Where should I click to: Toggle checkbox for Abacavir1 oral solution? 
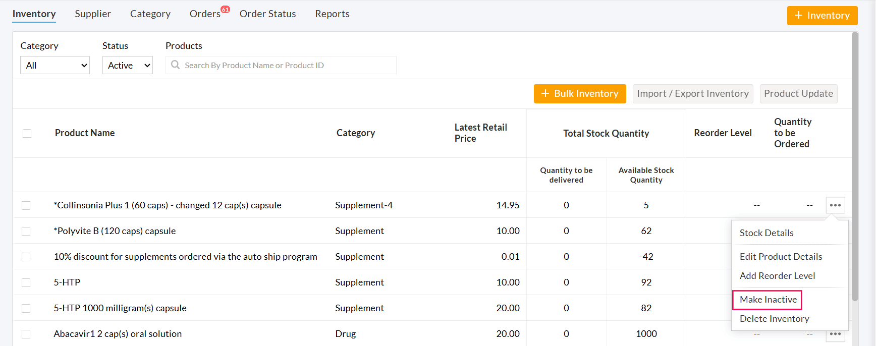[x=26, y=334]
